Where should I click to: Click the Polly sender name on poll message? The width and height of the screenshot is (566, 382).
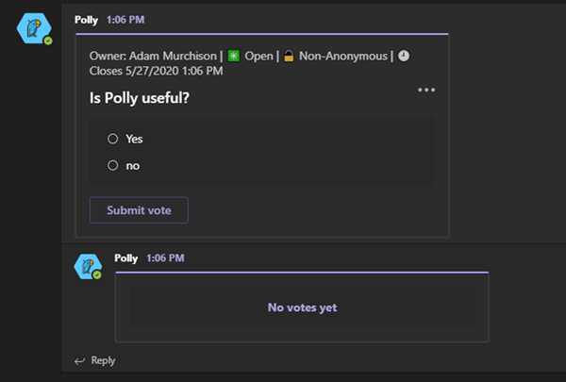86,19
